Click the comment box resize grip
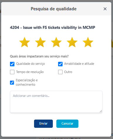 point(101,111)
